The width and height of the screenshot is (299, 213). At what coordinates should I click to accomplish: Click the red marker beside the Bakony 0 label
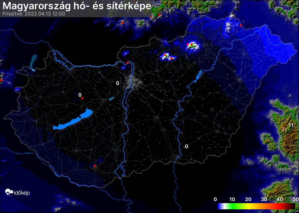point(82,98)
